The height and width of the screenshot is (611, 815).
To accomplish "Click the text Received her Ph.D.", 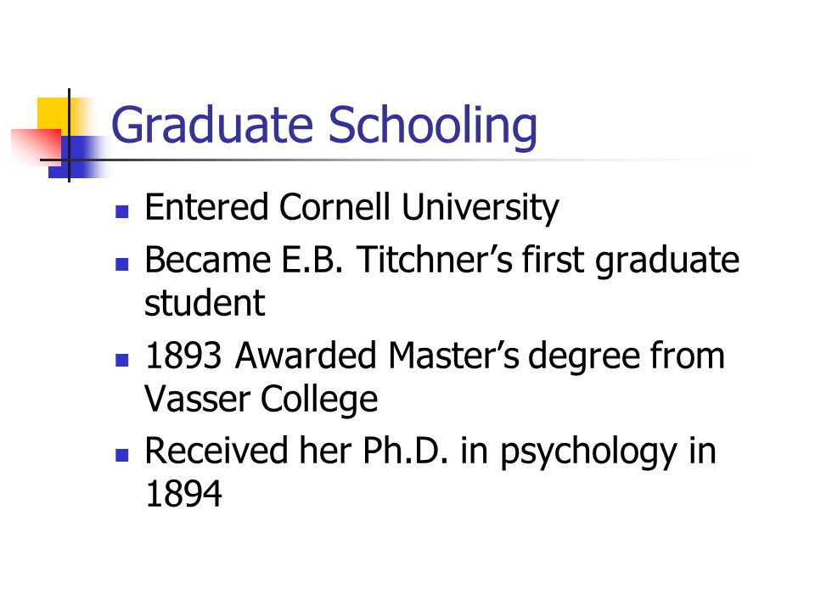I will (x=296, y=451).
